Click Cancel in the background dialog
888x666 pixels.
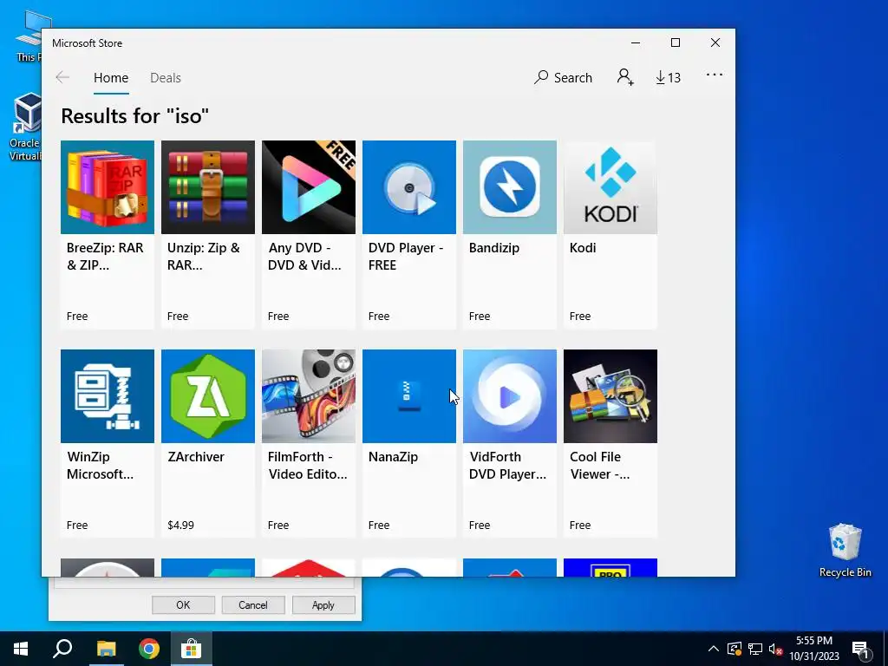click(x=252, y=604)
